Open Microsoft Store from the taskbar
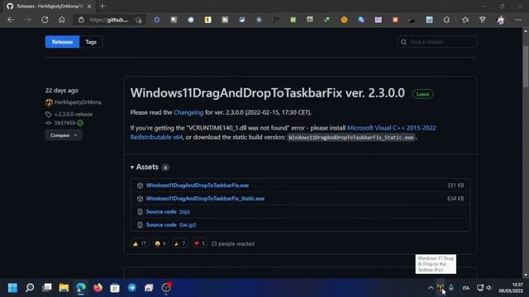 (115, 288)
